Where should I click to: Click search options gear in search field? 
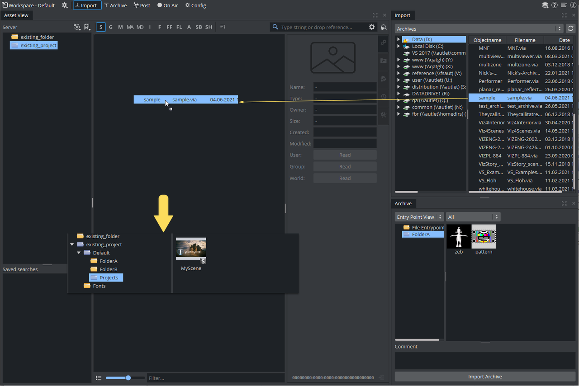372,27
